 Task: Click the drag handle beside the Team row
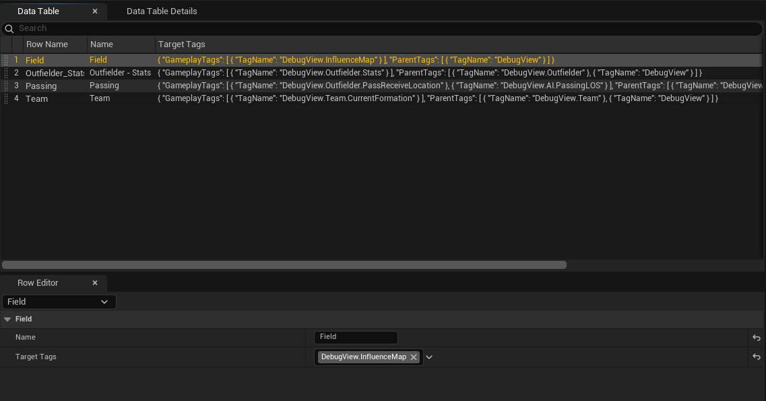click(5, 98)
